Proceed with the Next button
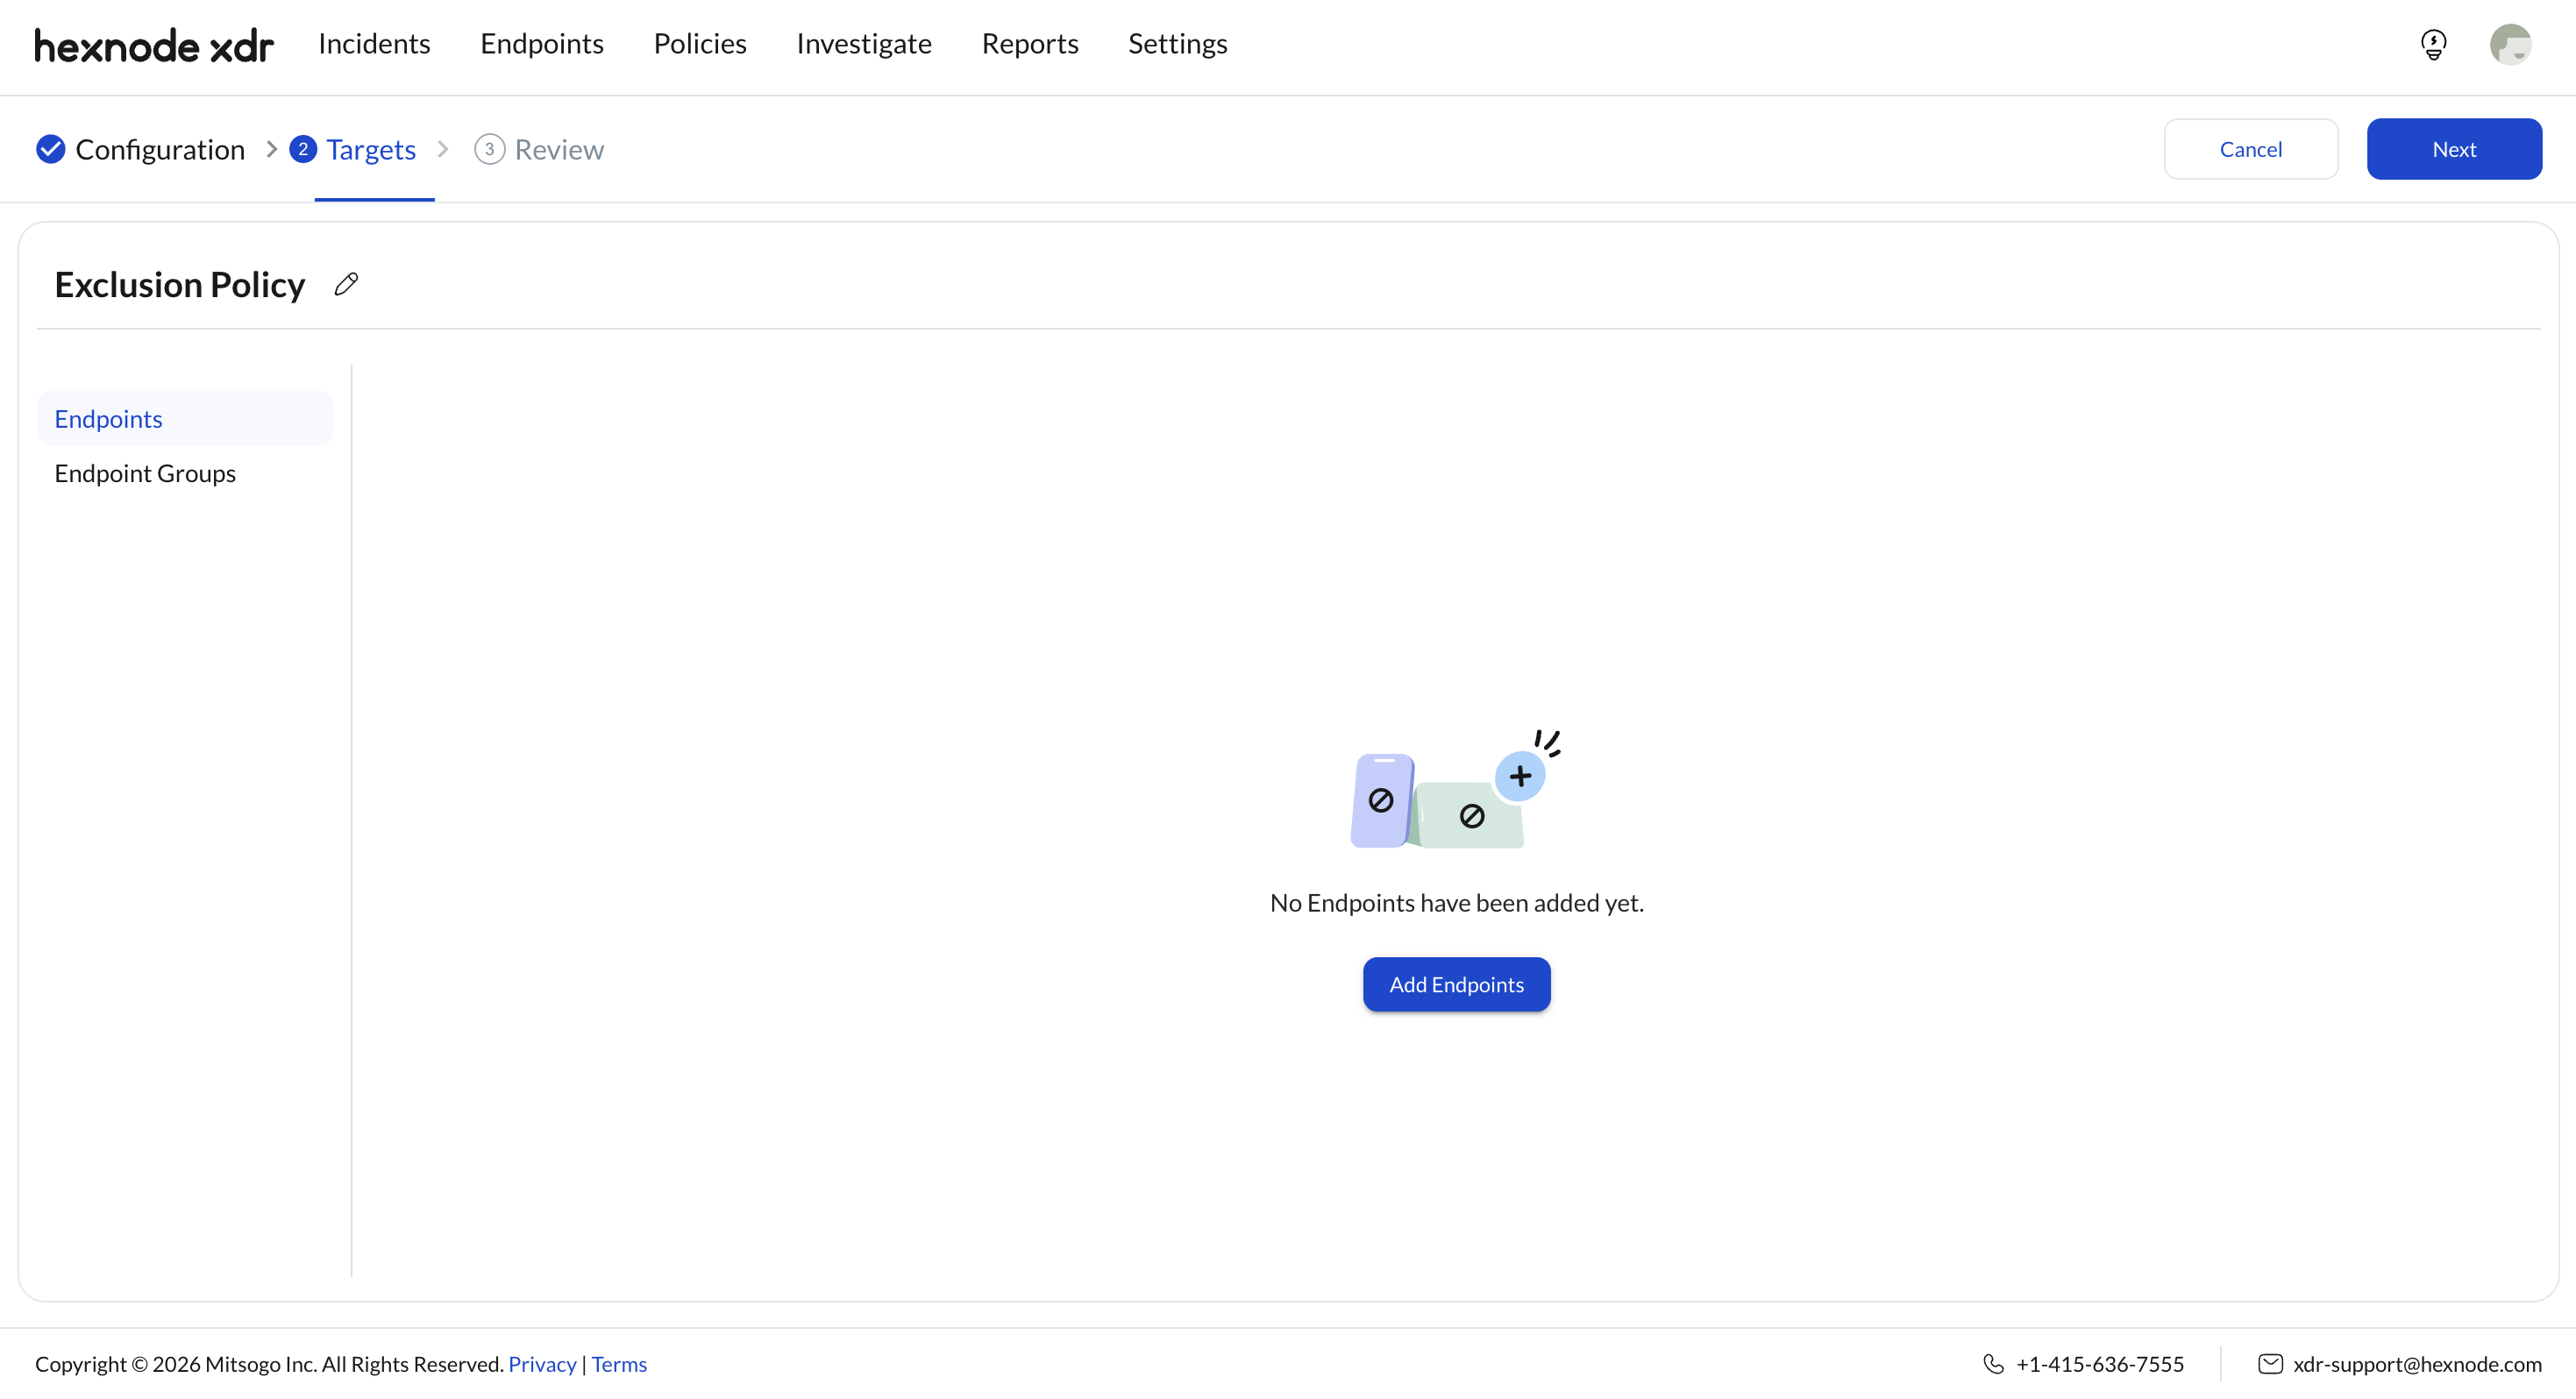This screenshot has width=2576, height=1399. (x=2454, y=149)
